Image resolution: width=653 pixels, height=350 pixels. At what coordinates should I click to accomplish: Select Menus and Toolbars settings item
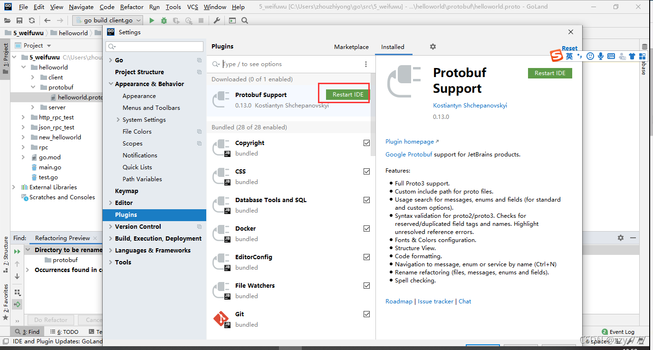(x=151, y=108)
